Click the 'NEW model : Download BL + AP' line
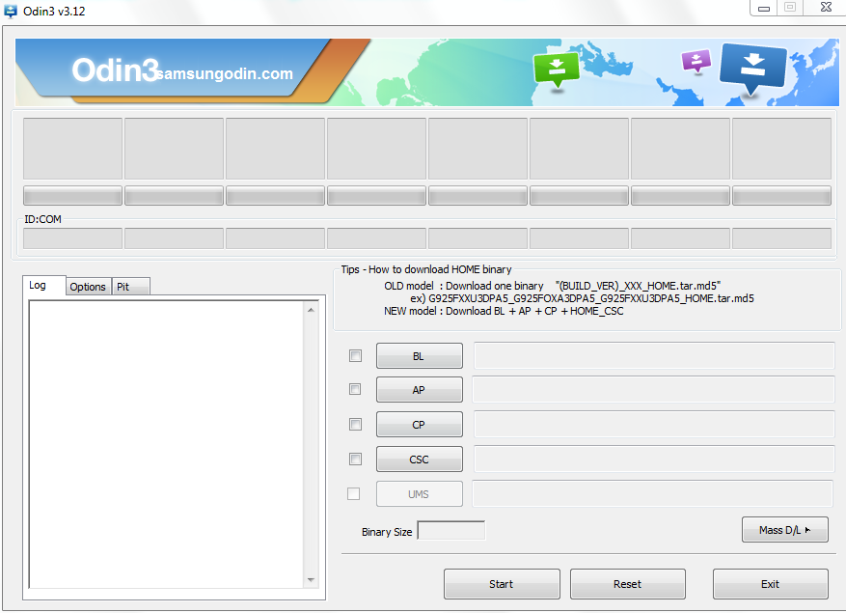Viewport: 846px width, 613px height. [504, 311]
